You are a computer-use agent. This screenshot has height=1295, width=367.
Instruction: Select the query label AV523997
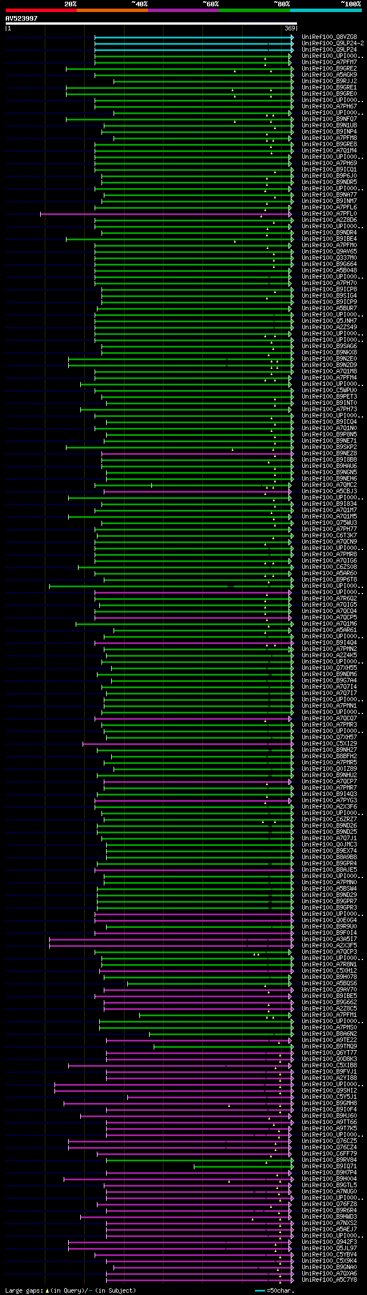(22, 18)
